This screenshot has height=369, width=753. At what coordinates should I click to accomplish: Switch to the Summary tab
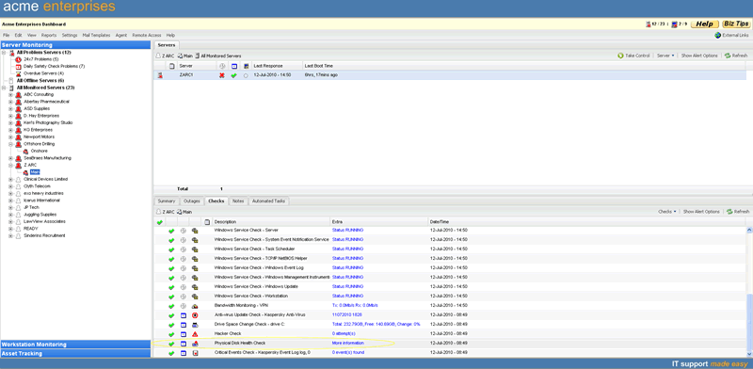[167, 201]
